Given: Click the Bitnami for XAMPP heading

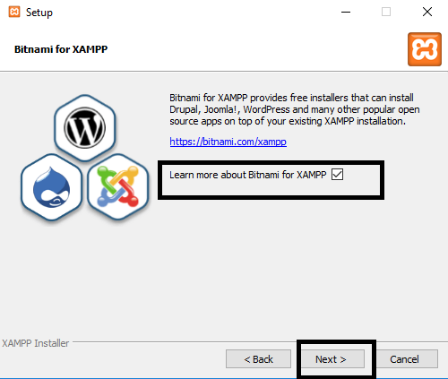Looking at the screenshot, I should click(61, 49).
